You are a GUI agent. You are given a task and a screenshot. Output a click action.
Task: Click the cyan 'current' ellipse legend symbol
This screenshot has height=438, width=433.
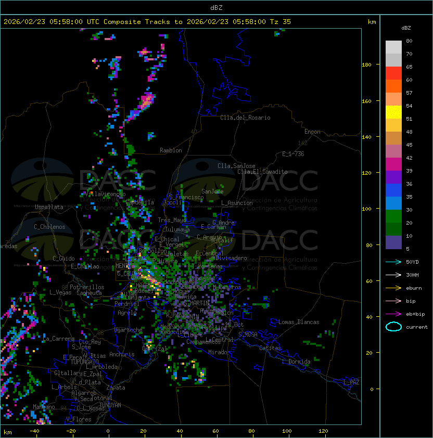tap(393, 327)
